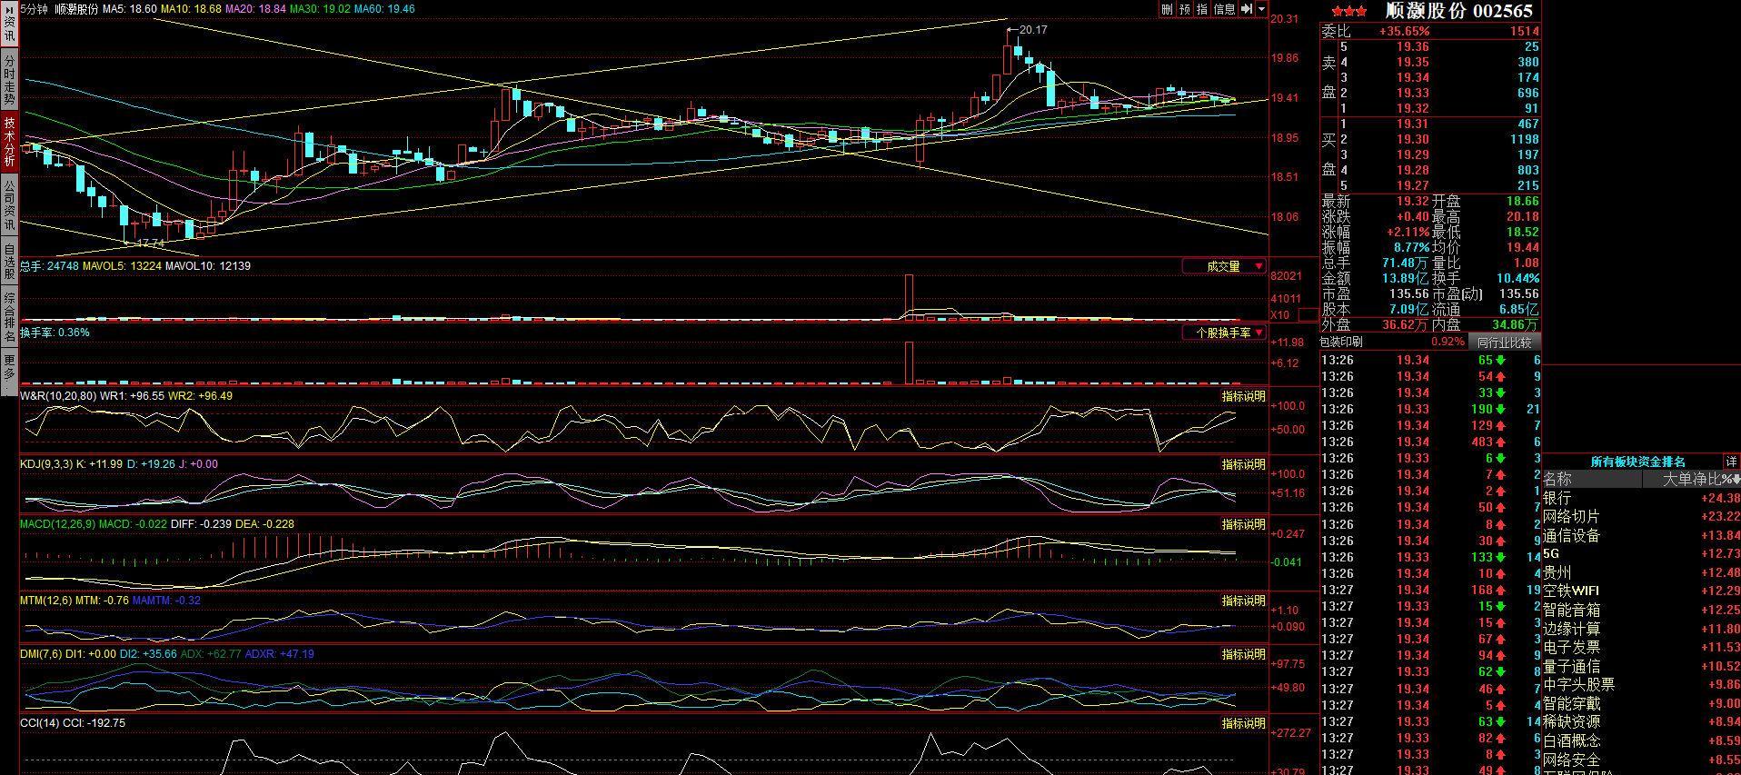Click the 信息 toolbar button
The image size is (1741, 775).
tap(1225, 9)
